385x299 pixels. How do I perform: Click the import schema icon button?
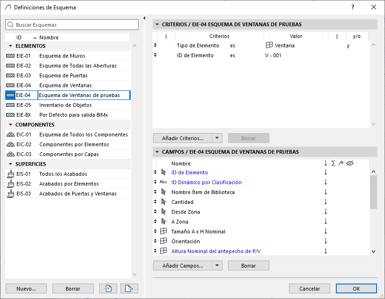pos(108,289)
